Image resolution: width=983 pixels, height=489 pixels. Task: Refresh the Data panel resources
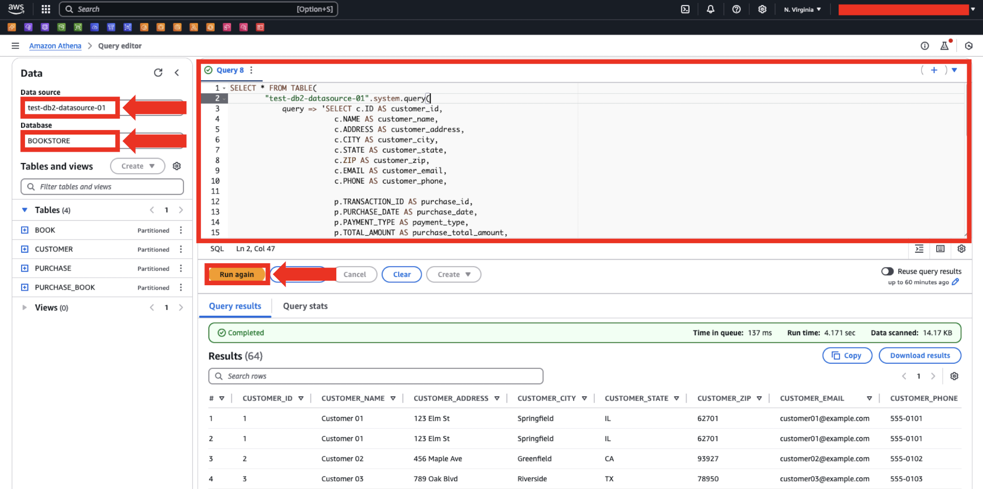(158, 72)
